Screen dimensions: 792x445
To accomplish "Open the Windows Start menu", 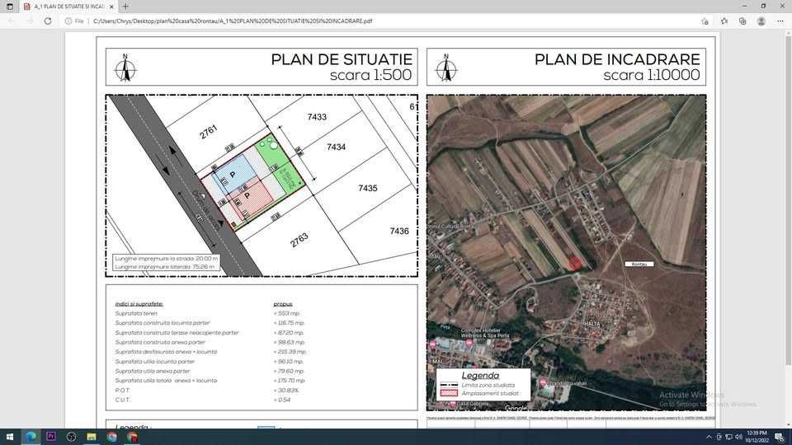I will pyautogui.click(x=10, y=437).
